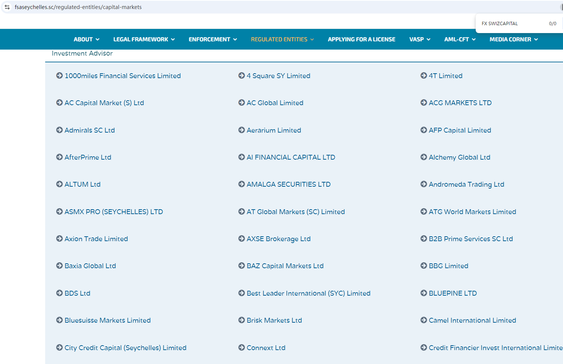Click the arrow icon beside BAZ Capital Markets Ltd
This screenshot has width=563, height=364.
click(x=242, y=266)
